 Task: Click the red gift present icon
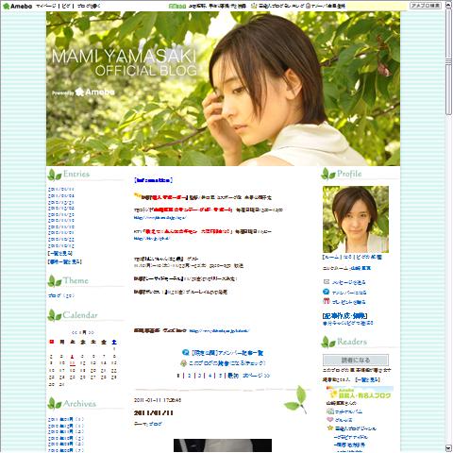pyautogui.click(x=327, y=301)
